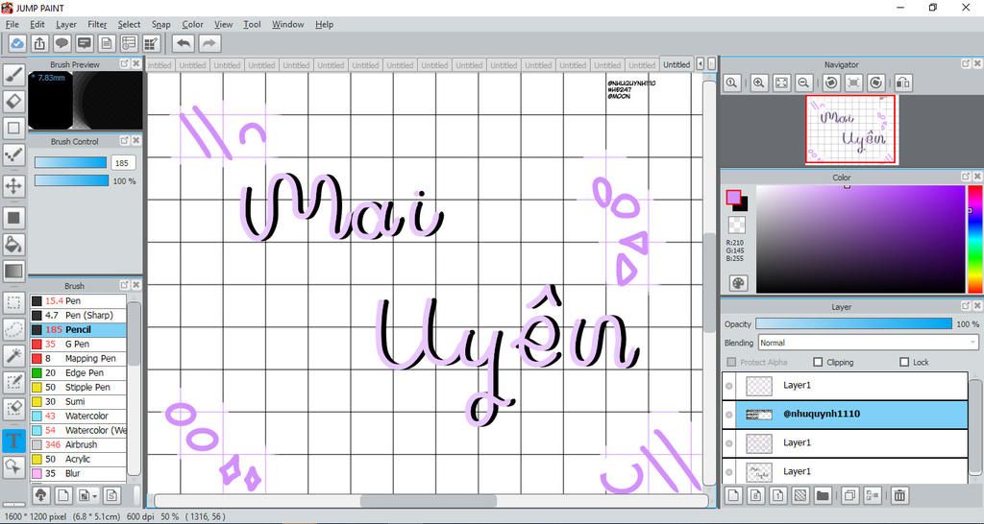Float the Brush Preview panel
Image resolution: width=984 pixels, height=524 pixels.
tap(124, 64)
